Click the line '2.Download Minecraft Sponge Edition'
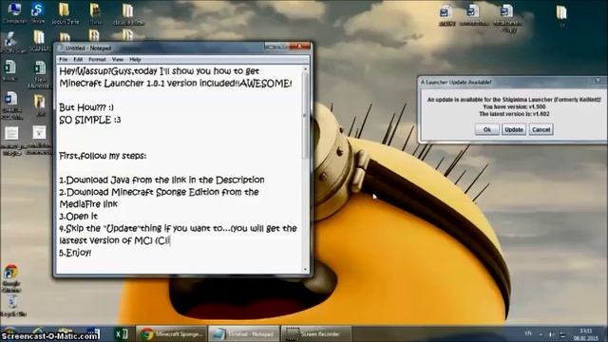Viewport: 608px width, 342px height. pyautogui.click(x=159, y=192)
